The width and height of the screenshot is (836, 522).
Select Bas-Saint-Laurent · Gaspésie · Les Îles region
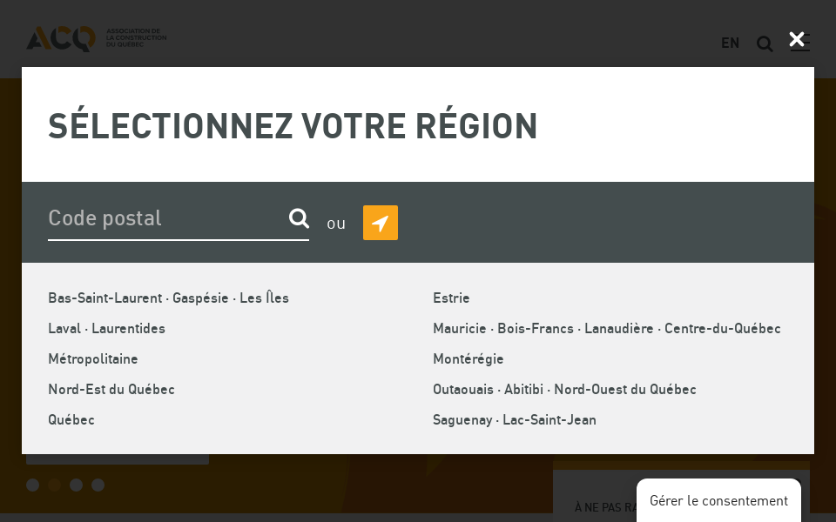pos(168,298)
